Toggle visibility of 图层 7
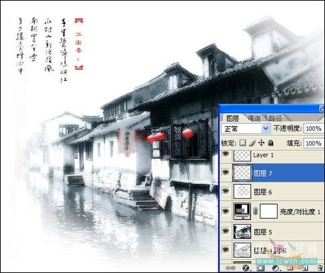The image size is (325, 273). pos(226,172)
